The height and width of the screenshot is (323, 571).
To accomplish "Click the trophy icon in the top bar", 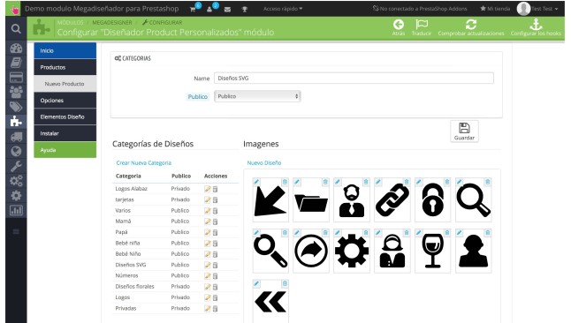I will tap(244, 9).
